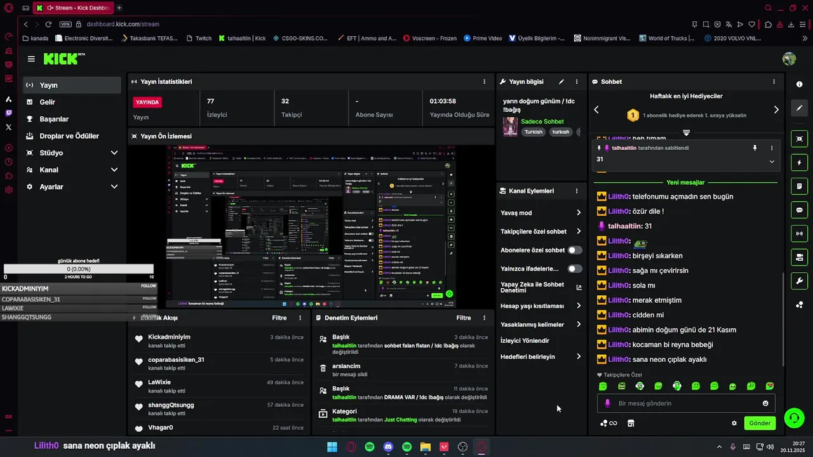Show previous weekly gifters slide

[596, 110]
